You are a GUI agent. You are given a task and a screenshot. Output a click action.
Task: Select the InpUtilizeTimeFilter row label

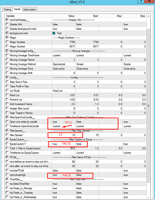tap(20, 184)
